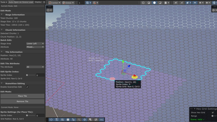Select the shaded draw mode sphere icon
Image resolution: width=217 pixels, height=122 pixels.
(154, 3)
